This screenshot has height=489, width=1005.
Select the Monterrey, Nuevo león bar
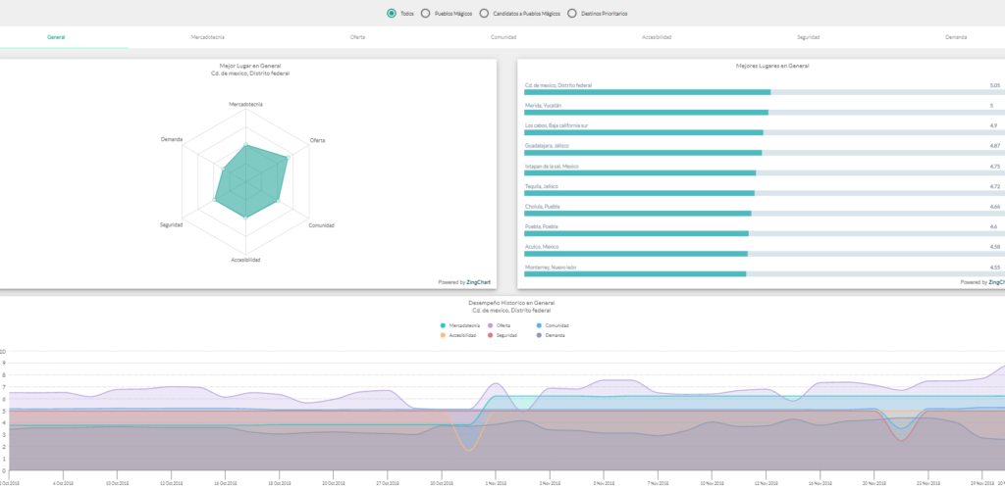tap(636, 273)
